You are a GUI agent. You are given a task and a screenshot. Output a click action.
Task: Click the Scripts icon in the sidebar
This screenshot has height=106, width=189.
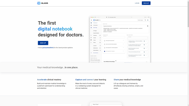[91, 38]
